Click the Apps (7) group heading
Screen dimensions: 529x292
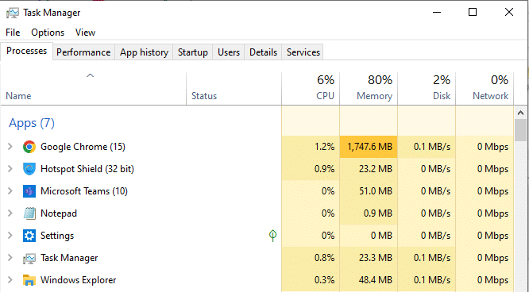pyautogui.click(x=32, y=123)
